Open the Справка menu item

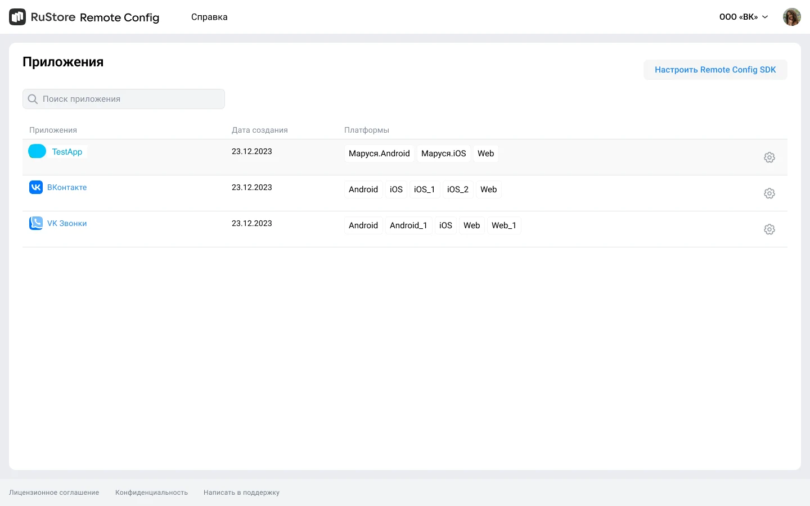pos(209,17)
